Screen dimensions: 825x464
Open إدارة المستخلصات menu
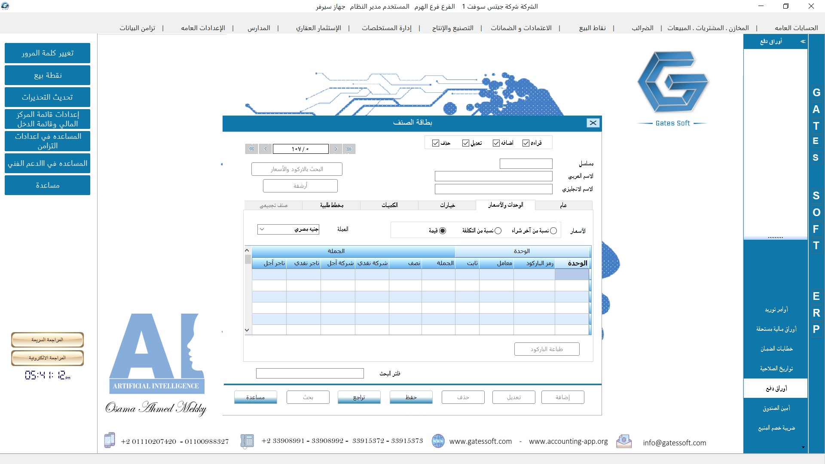(387, 28)
